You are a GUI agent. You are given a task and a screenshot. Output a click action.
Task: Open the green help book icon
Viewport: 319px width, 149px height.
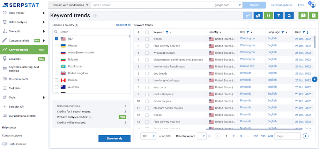click(x=314, y=15)
